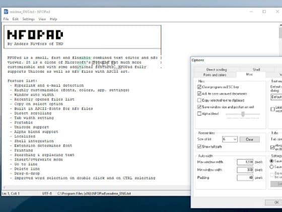Click the Alpha blend slider handle
282x212 pixels.
[x=243, y=114]
